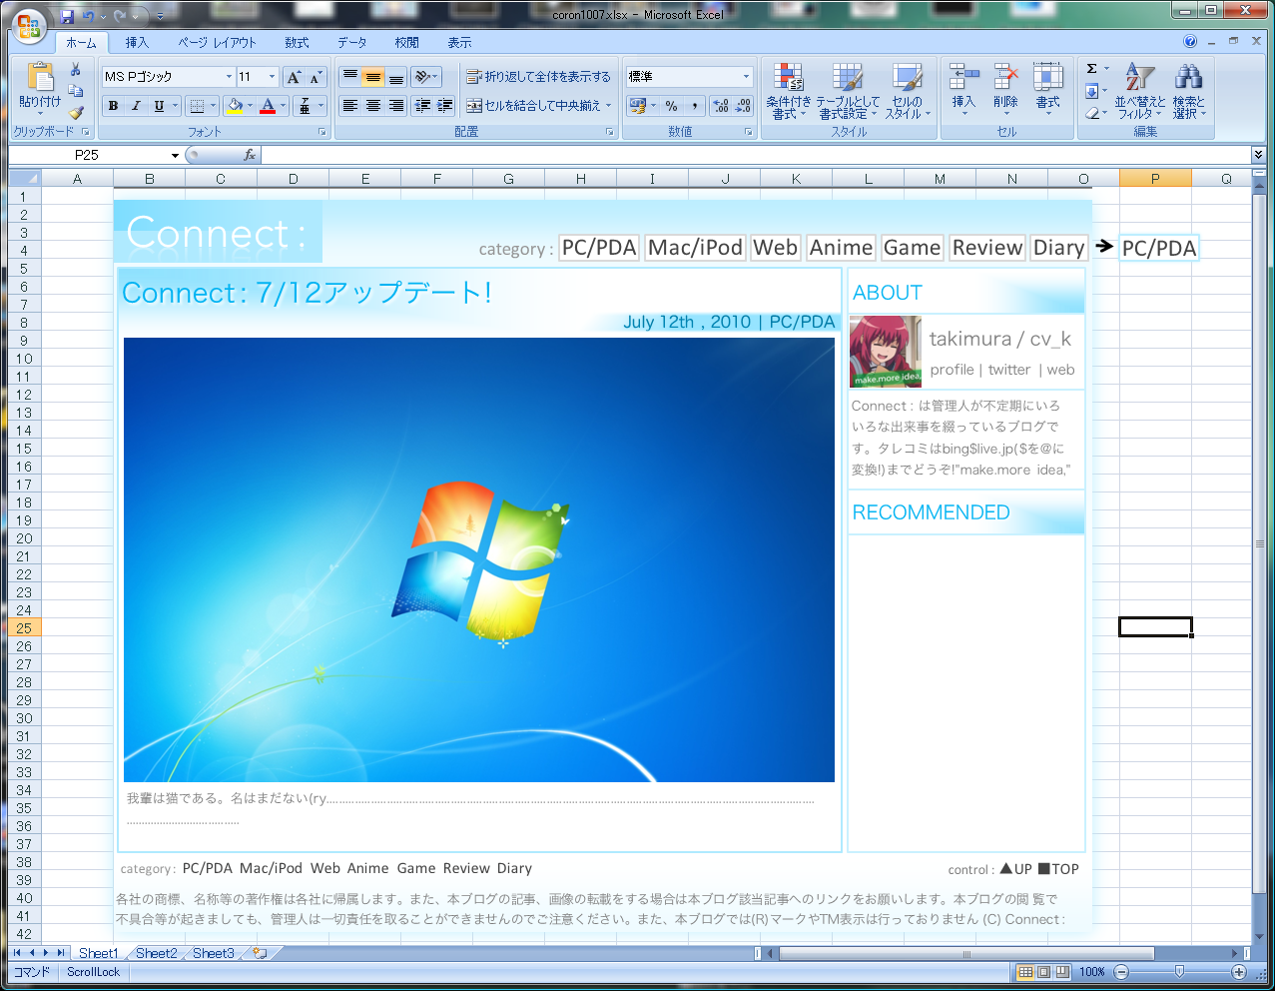Expand the font size dropdown

tap(272, 77)
